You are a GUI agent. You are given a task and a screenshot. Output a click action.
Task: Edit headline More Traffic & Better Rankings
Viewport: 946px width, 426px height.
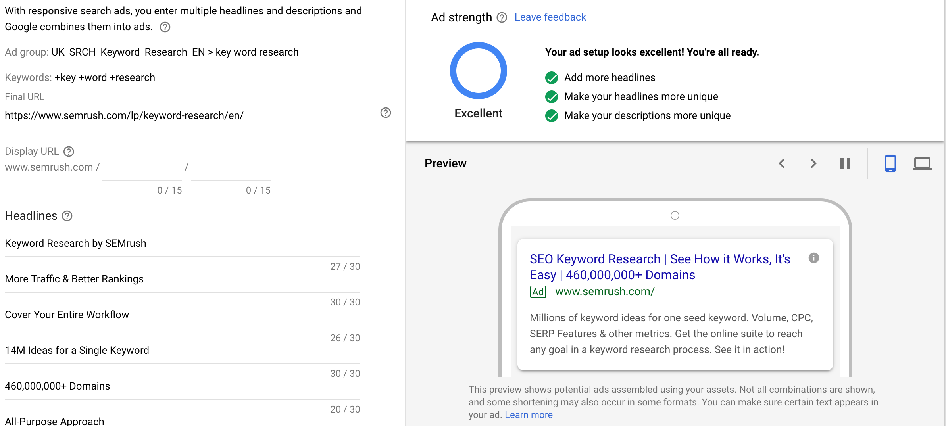tap(183, 279)
